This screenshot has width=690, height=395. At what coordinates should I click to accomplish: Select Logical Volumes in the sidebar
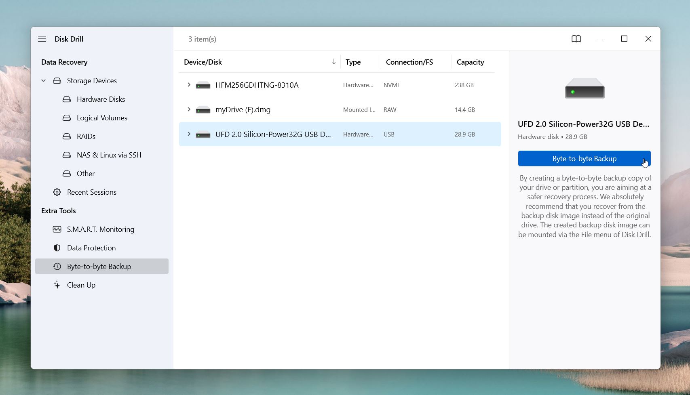[x=102, y=118]
